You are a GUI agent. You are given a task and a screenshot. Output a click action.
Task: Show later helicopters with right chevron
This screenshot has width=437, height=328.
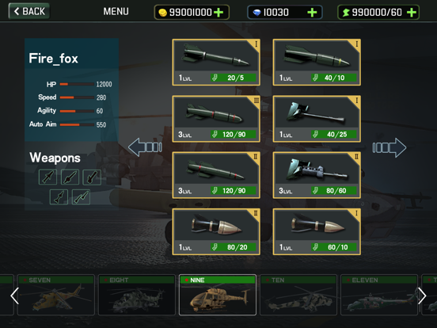422,296
